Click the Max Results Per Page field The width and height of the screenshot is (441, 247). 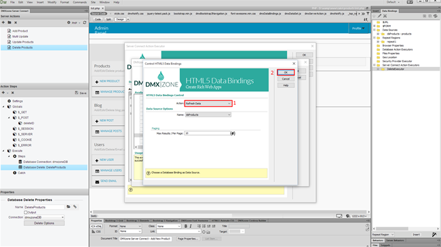208,133
